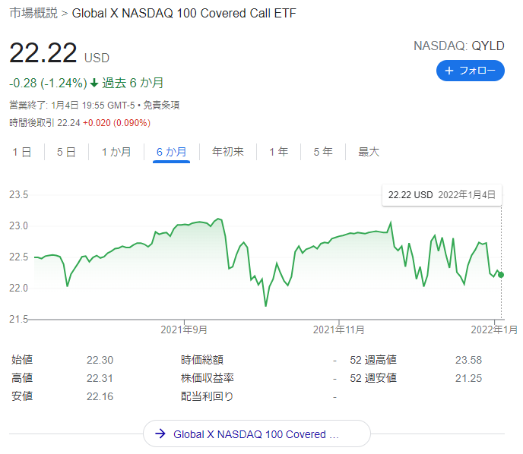The width and height of the screenshot is (523, 454).
Task: Open the 免責条項 disclaimer link
Action: point(161,106)
